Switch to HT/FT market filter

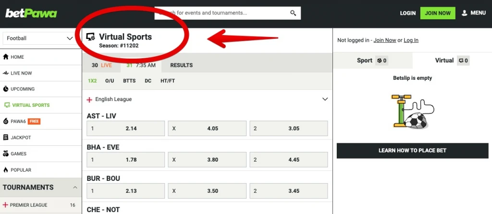(x=168, y=81)
